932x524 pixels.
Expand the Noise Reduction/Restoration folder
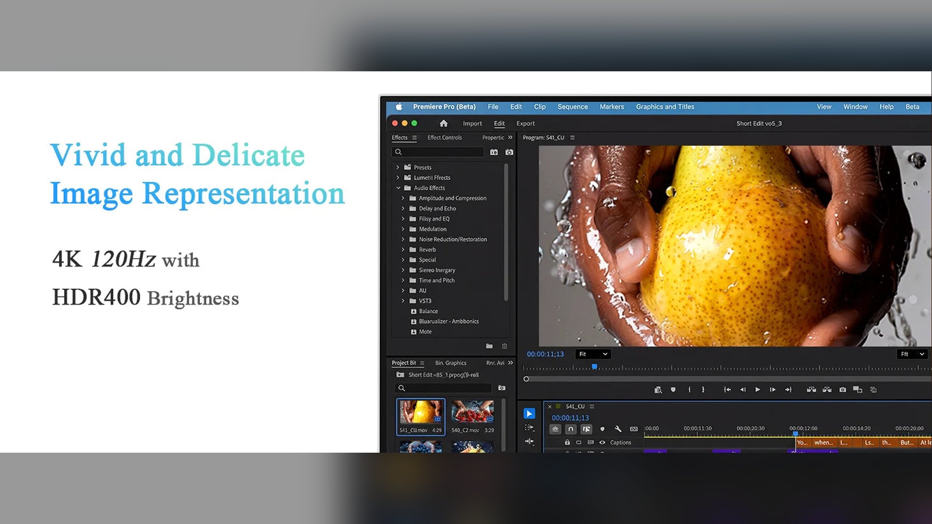click(403, 239)
